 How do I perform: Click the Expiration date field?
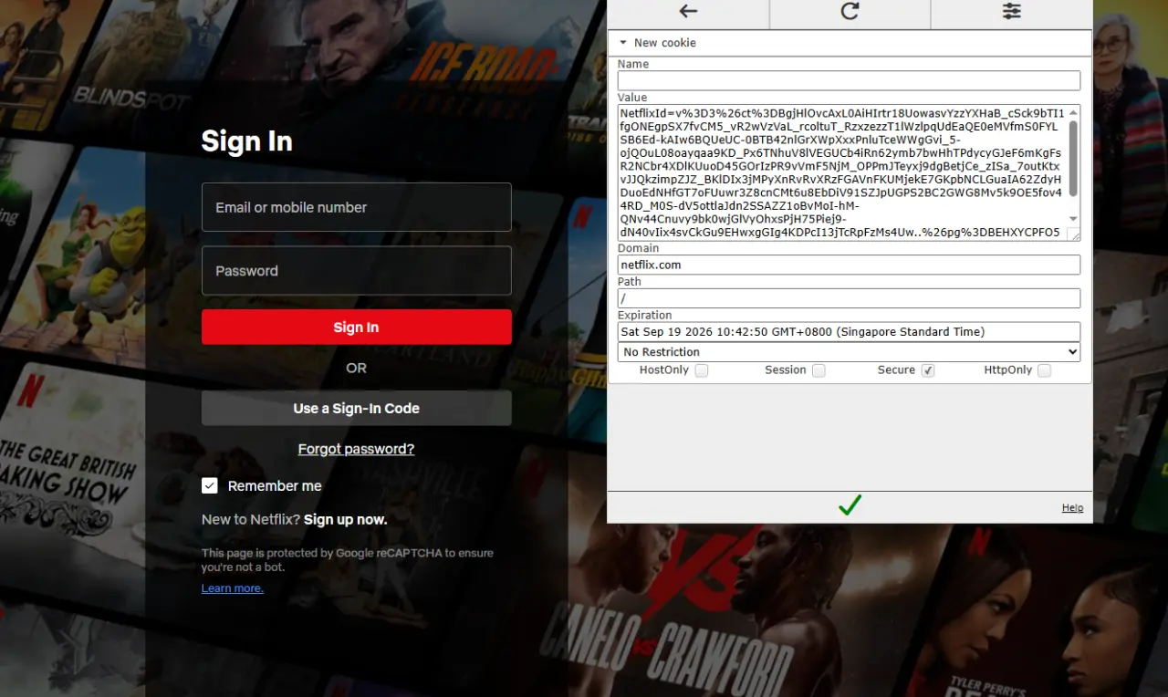click(849, 332)
